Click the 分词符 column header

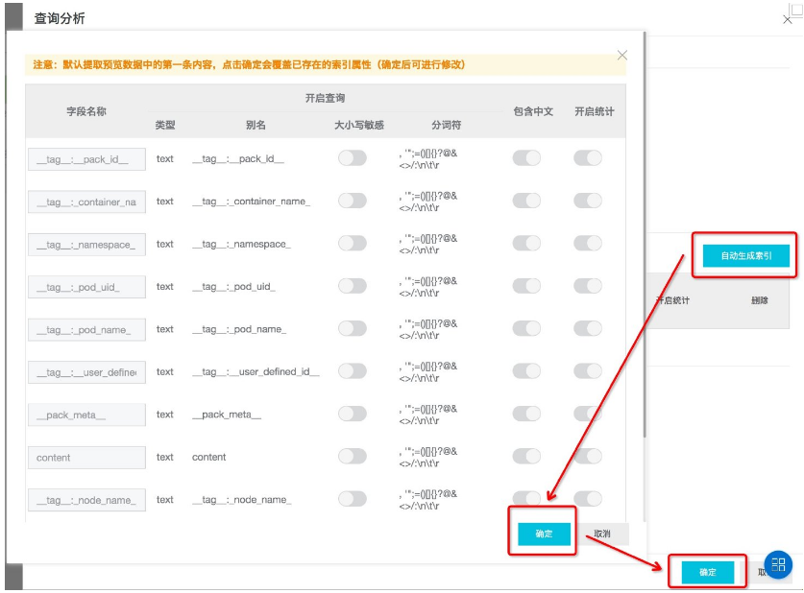[446, 125]
